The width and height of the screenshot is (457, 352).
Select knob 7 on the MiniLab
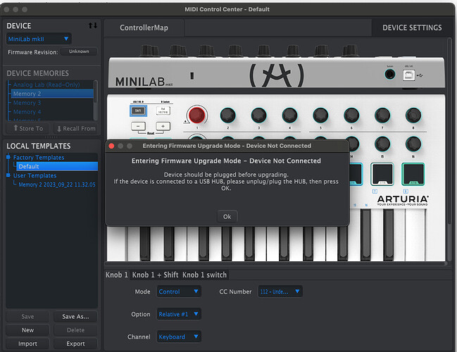coord(382,115)
